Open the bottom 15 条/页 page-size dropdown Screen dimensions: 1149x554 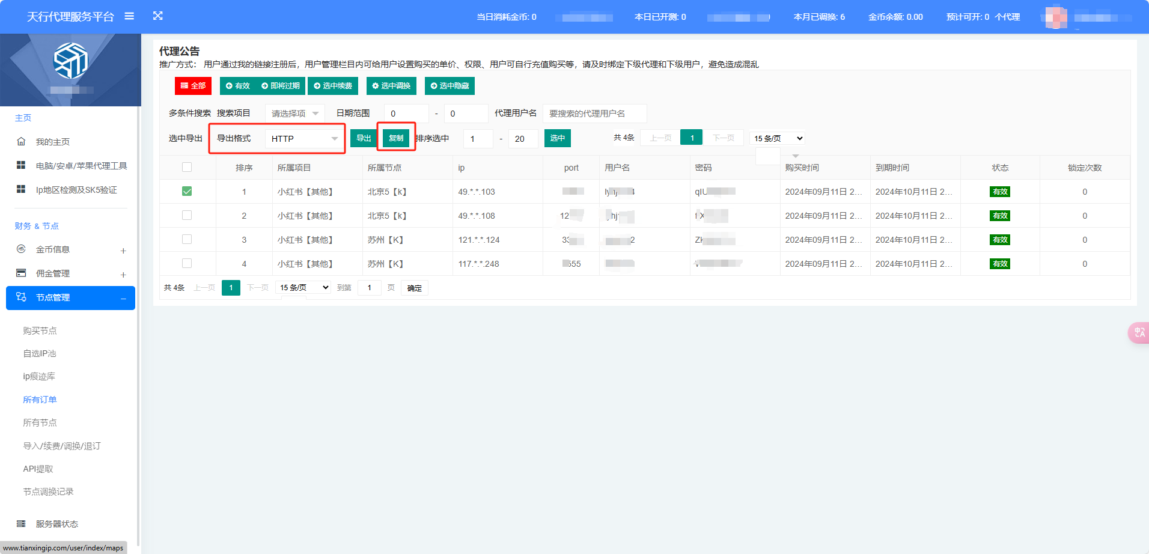[x=303, y=287]
